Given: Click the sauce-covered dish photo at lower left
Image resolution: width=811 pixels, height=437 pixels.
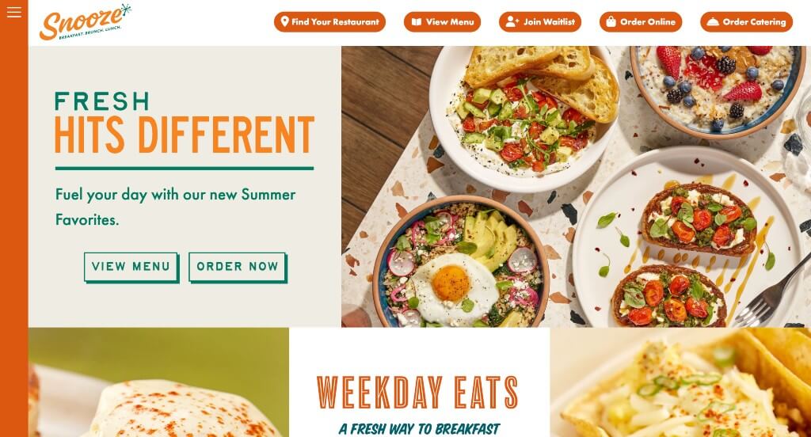Looking at the screenshot, I should [x=158, y=382].
